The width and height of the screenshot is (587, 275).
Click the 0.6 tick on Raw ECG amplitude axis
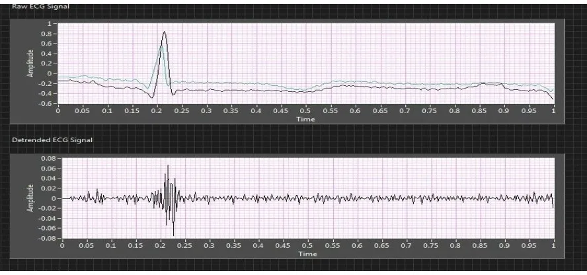(46, 44)
